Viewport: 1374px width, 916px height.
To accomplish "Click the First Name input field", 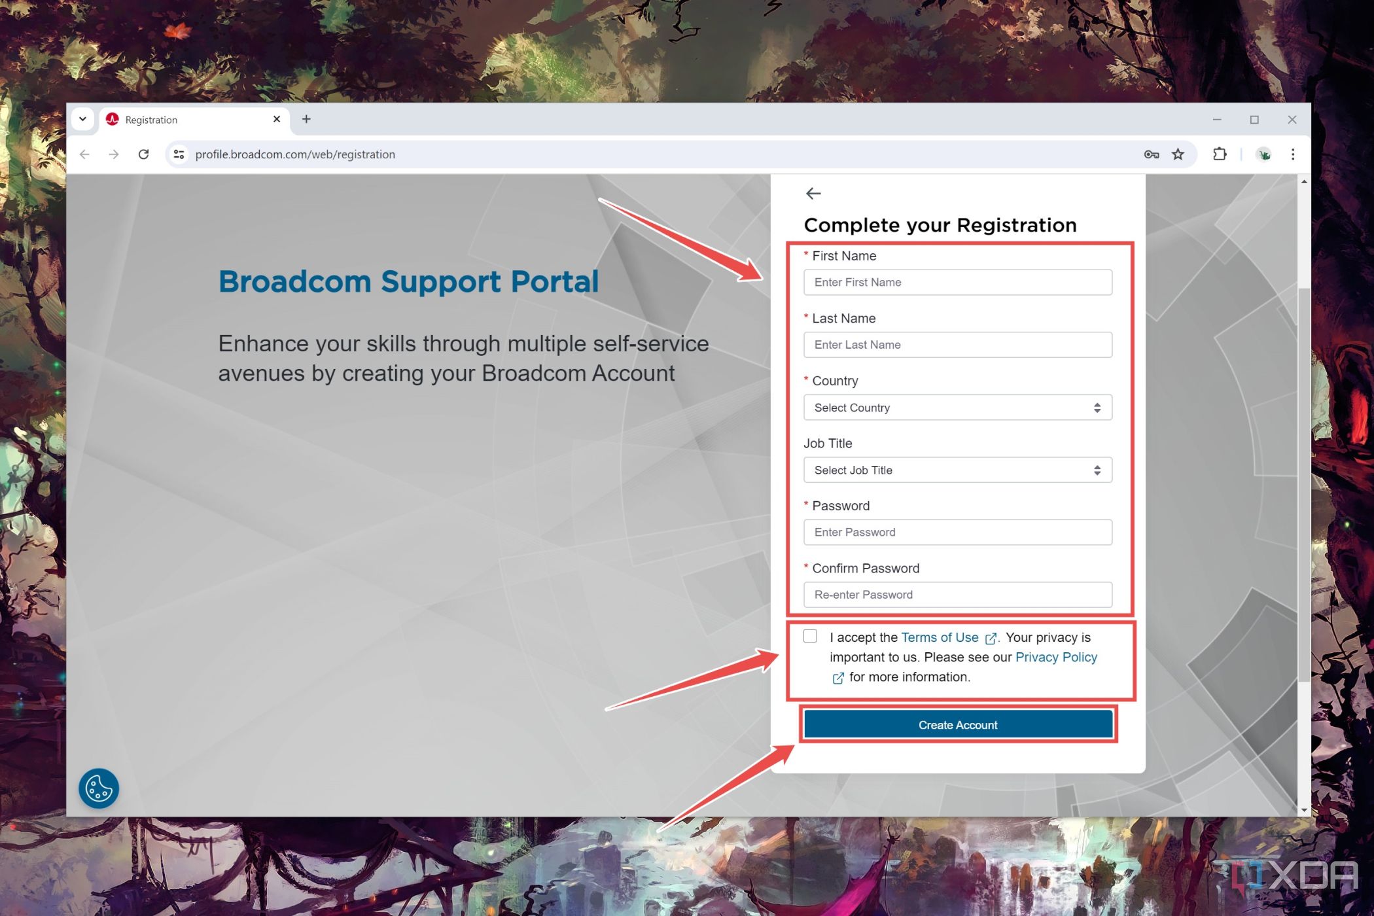I will (958, 282).
